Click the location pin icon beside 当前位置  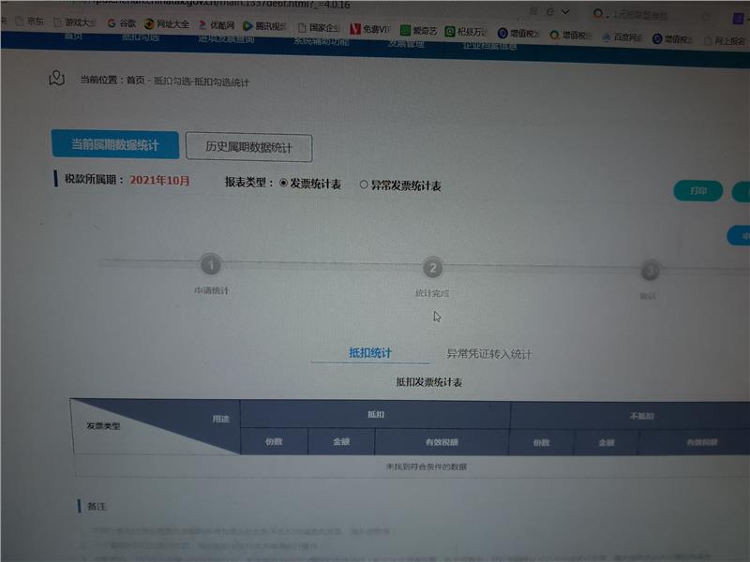click(x=59, y=79)
